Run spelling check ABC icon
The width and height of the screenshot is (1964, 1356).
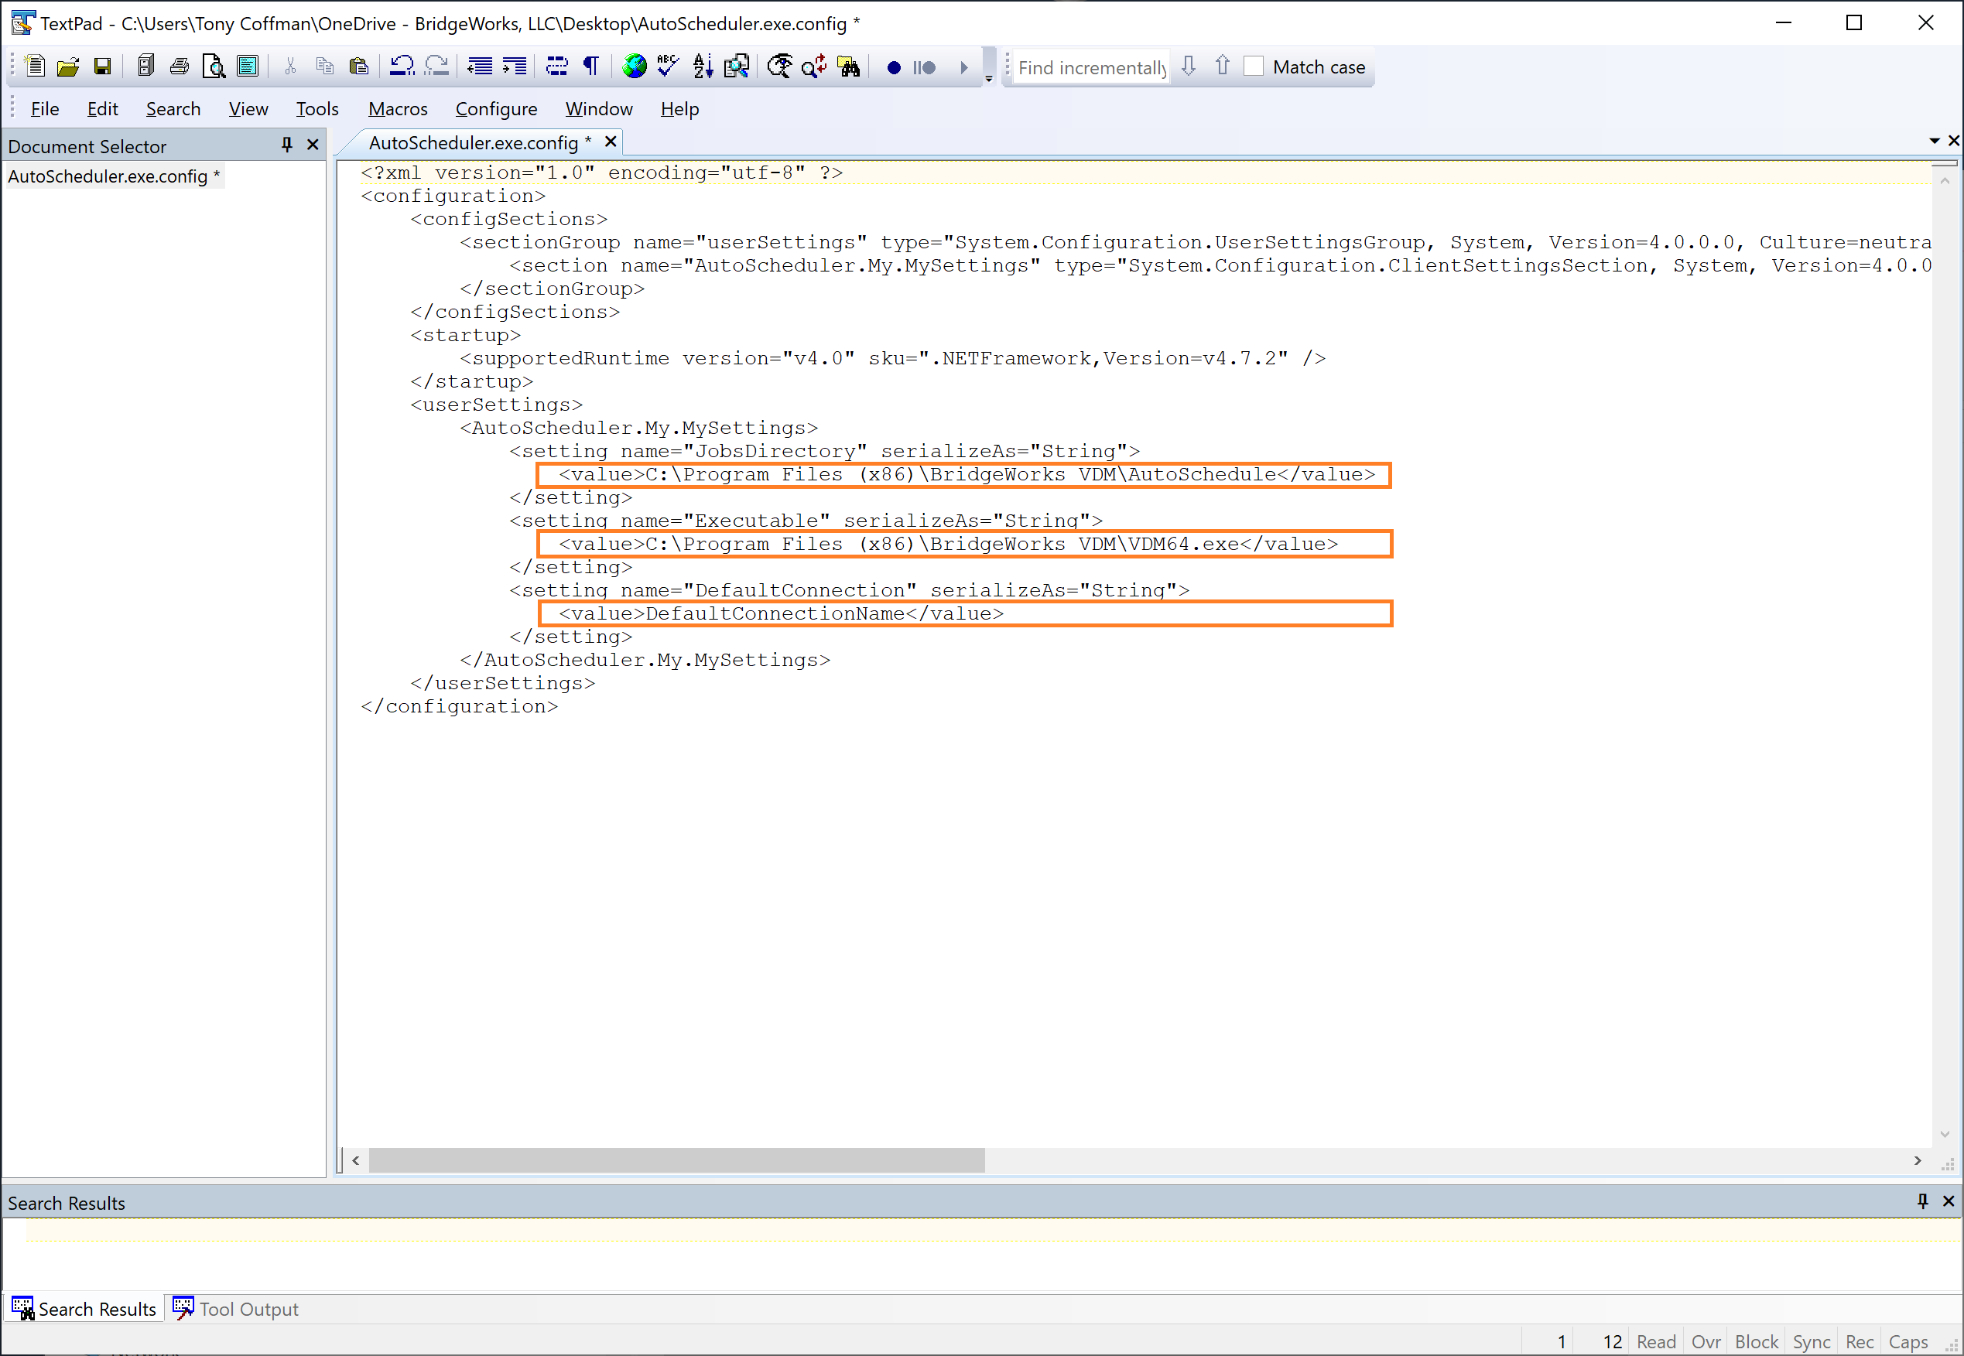click(668, 67)
